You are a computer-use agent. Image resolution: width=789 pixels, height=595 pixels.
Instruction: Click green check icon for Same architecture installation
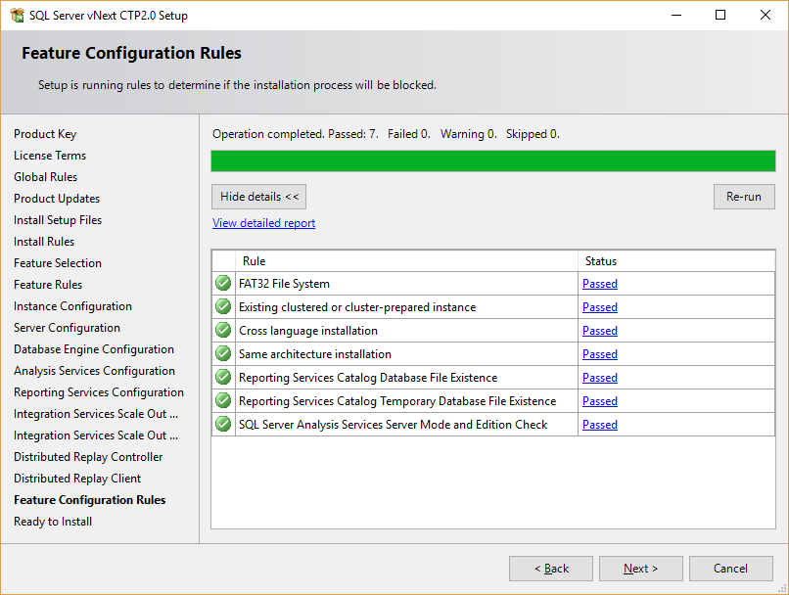[x=223, y=353]
